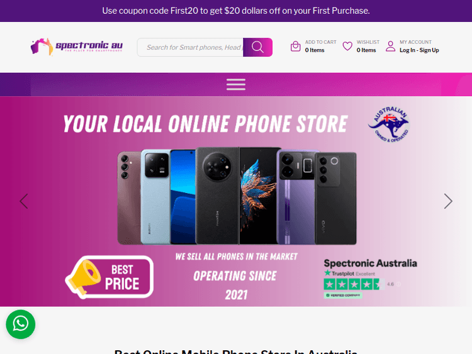Click the wishlist heart icon

[347, 47]
